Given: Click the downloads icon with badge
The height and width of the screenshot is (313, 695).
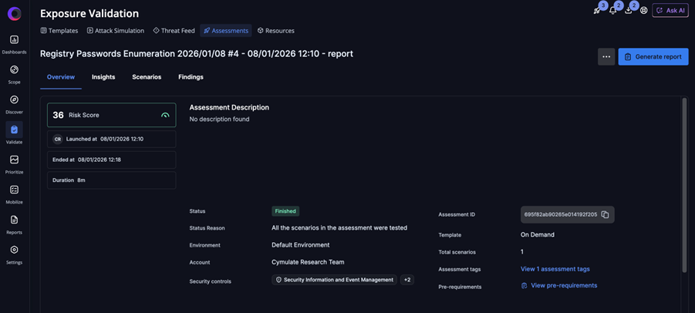Looking at the screenshot, I should [629, 11].
